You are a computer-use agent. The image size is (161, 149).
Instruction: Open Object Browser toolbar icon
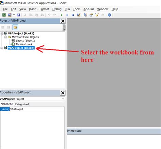click(x=97, y=15)
